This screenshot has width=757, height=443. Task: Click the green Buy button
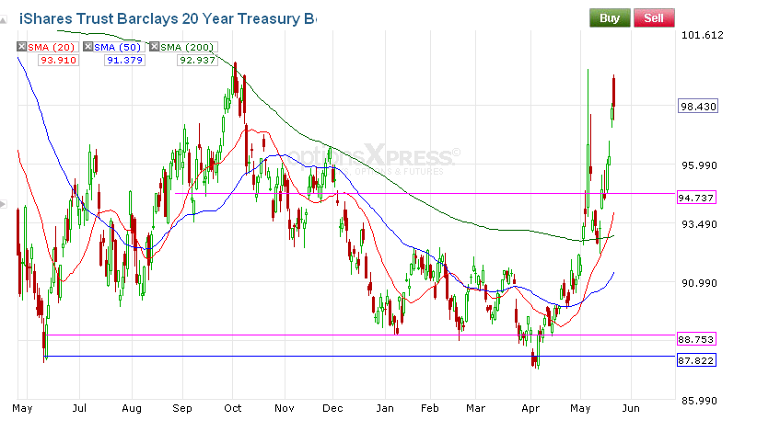(x=610, y=17)
